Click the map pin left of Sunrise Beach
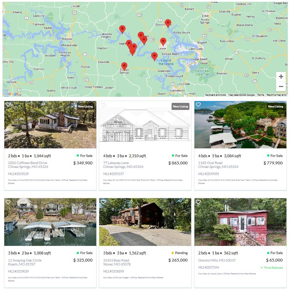The height and width of the screenshot is (290, 290). [x=154, y=57]
